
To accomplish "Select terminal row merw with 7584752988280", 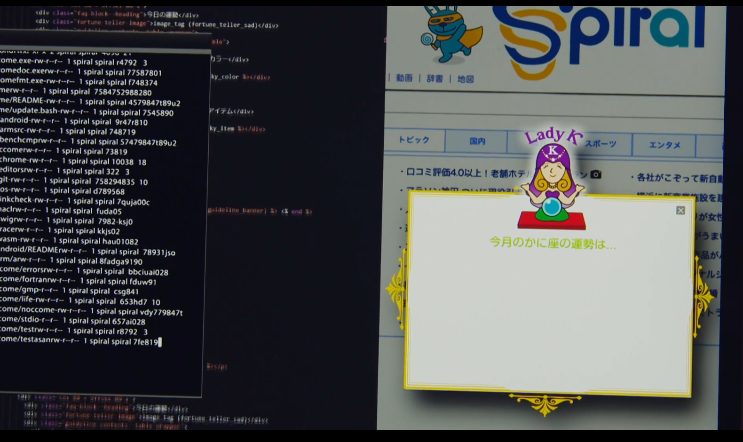I will point(76,92).
